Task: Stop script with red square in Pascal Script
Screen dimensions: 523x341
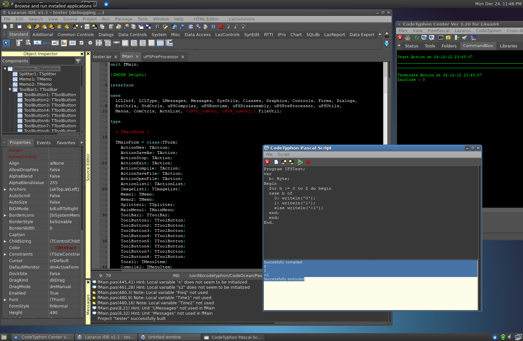Action: tap(308, 162)
